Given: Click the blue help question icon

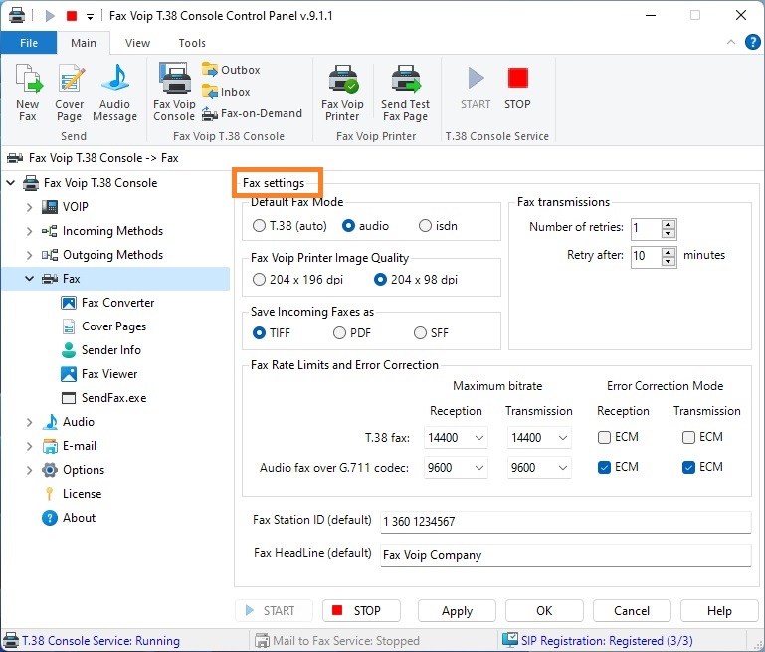Looking at the screenshot, I should (752, 43).
